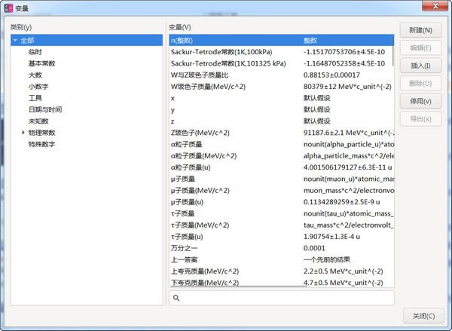Click the variables list vertical scrollbar
The width and height of the screenshot is (452, 331).
coord(392,51)
